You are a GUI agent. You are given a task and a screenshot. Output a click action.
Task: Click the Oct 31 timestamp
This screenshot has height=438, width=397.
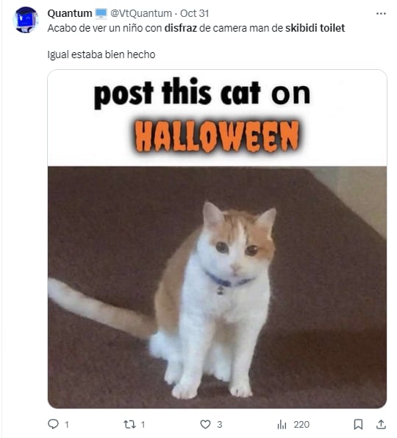(194, 13)
